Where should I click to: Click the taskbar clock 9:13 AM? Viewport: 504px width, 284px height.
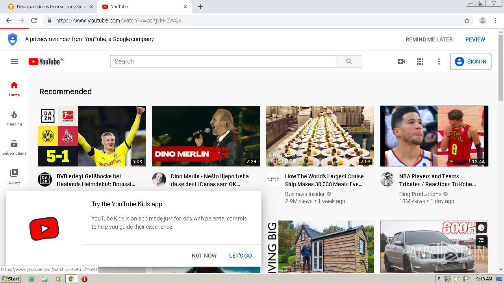(484, 279)
